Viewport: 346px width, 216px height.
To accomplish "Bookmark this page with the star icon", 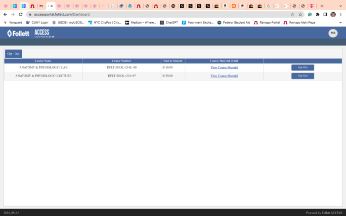I will coord(300,14).
